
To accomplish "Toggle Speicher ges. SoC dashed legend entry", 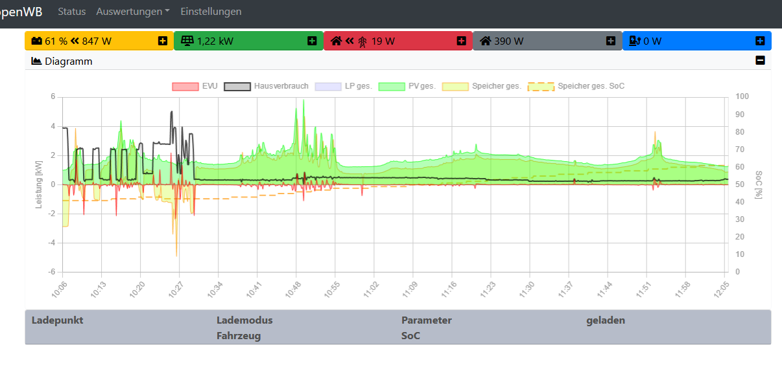I will (x=541, y=86).
